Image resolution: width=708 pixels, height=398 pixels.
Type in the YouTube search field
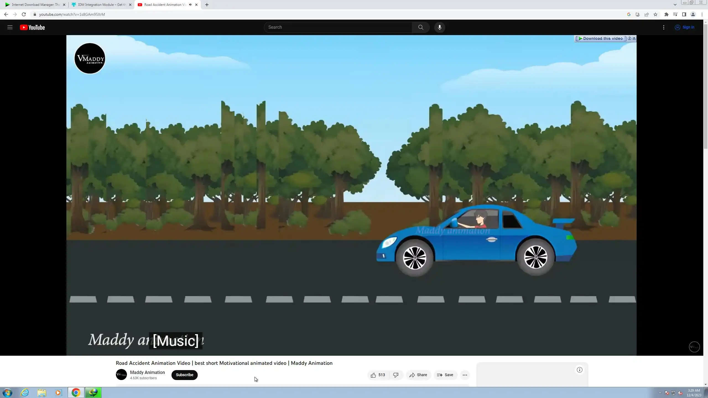(337, 27)
